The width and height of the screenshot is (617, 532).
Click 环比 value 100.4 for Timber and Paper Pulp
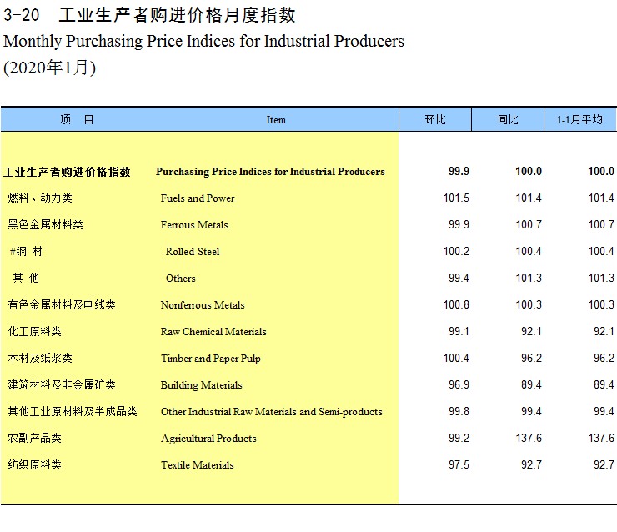click(x=456, y=358)
